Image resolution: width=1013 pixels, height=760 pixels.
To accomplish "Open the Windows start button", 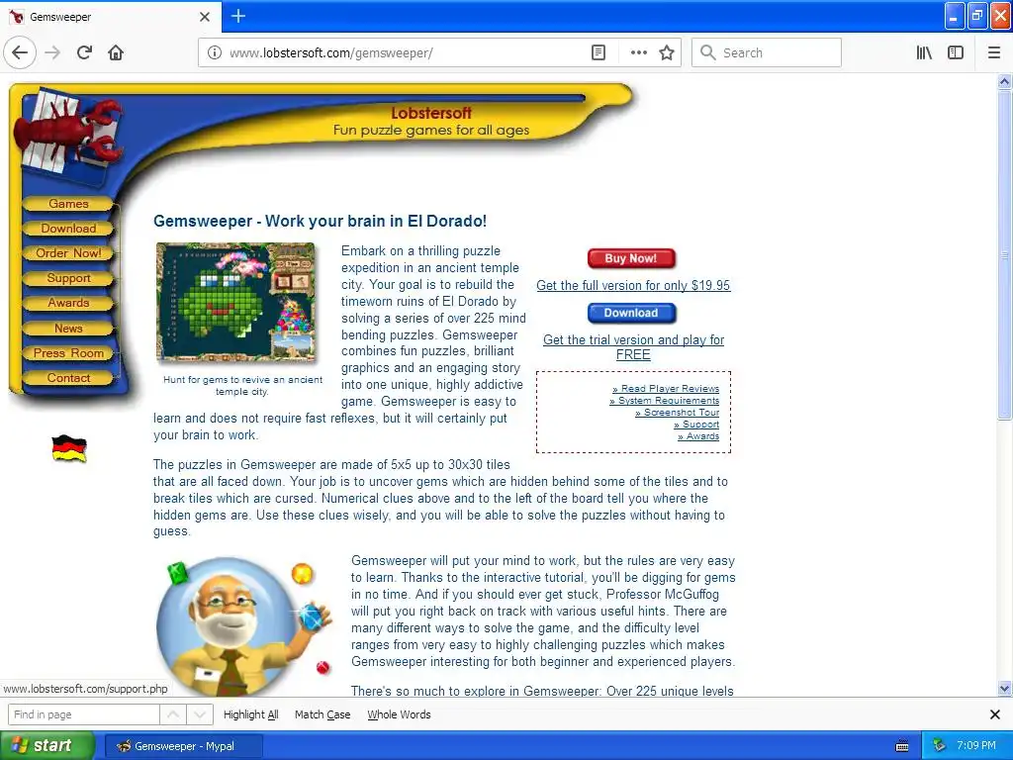I will click(47, 745).
